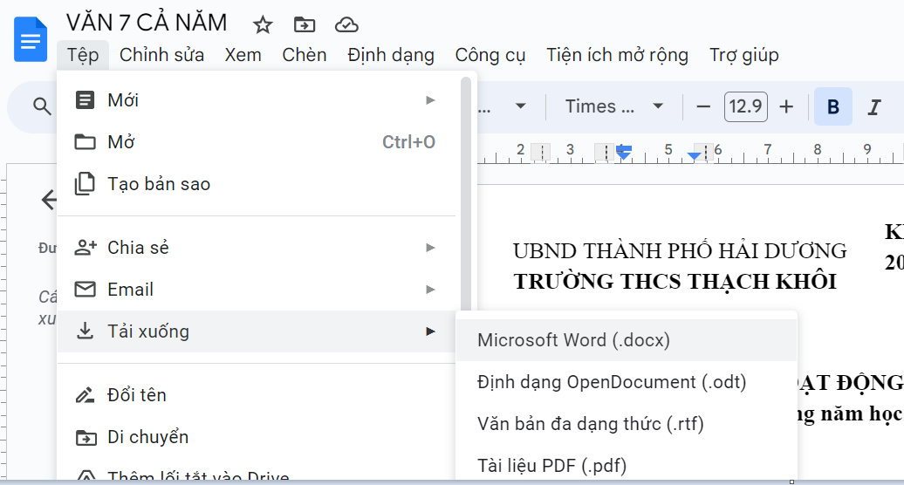Click the arrow next to Chia sẻ
The width and height of the screenshot is (904, 485).
[430, 248]
